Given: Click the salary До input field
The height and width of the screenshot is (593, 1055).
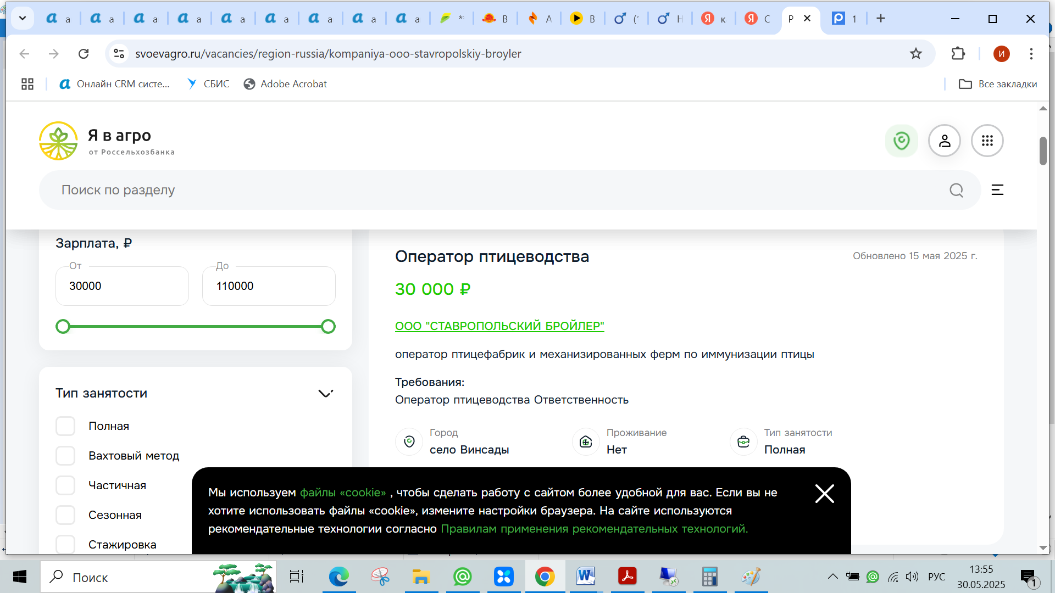Looking at the screenshot, I should coord(269,286).
